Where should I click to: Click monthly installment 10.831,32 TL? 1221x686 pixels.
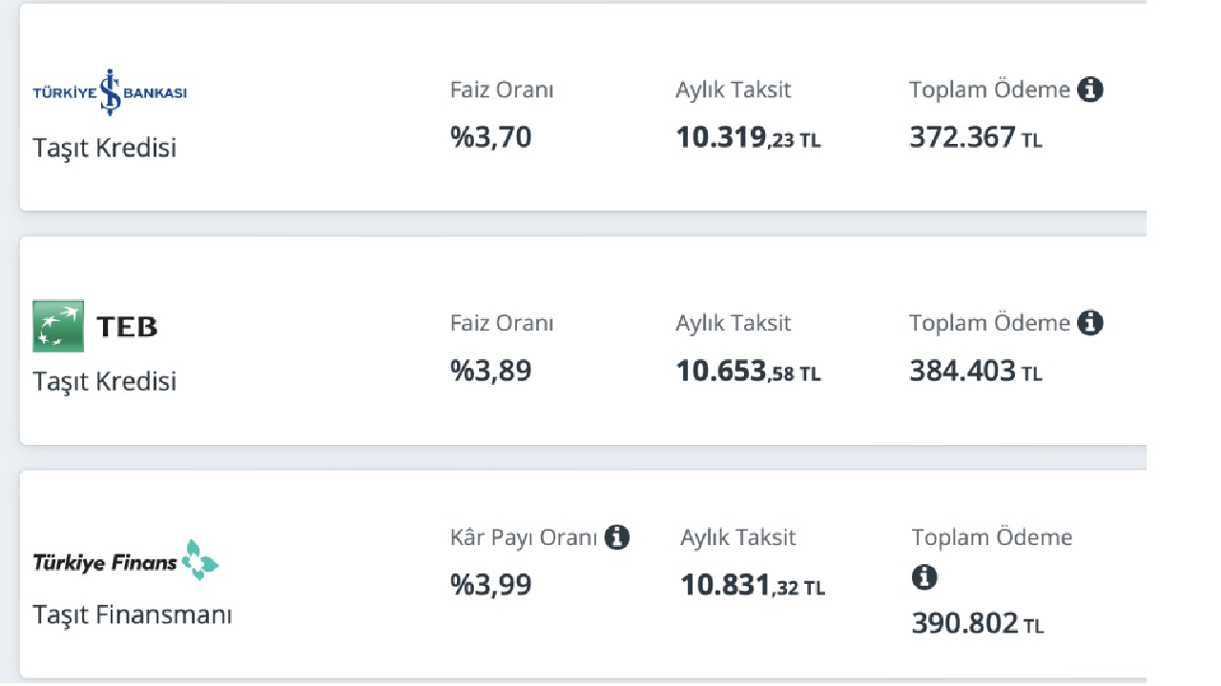click(x=754, y=586)
